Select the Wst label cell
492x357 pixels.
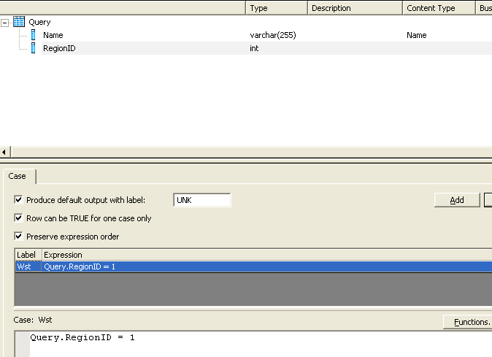(28, 266)
